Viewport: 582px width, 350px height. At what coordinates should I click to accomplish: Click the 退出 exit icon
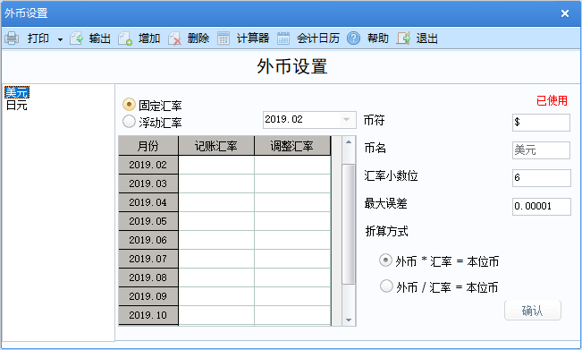(403, 38)
